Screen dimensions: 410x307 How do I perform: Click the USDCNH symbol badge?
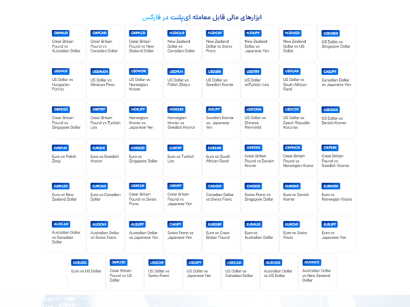click(x=253, y=110)
